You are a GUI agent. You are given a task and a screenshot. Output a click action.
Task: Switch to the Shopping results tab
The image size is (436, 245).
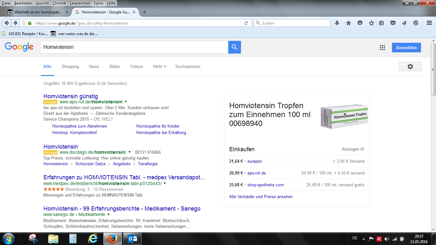[70, 66]
